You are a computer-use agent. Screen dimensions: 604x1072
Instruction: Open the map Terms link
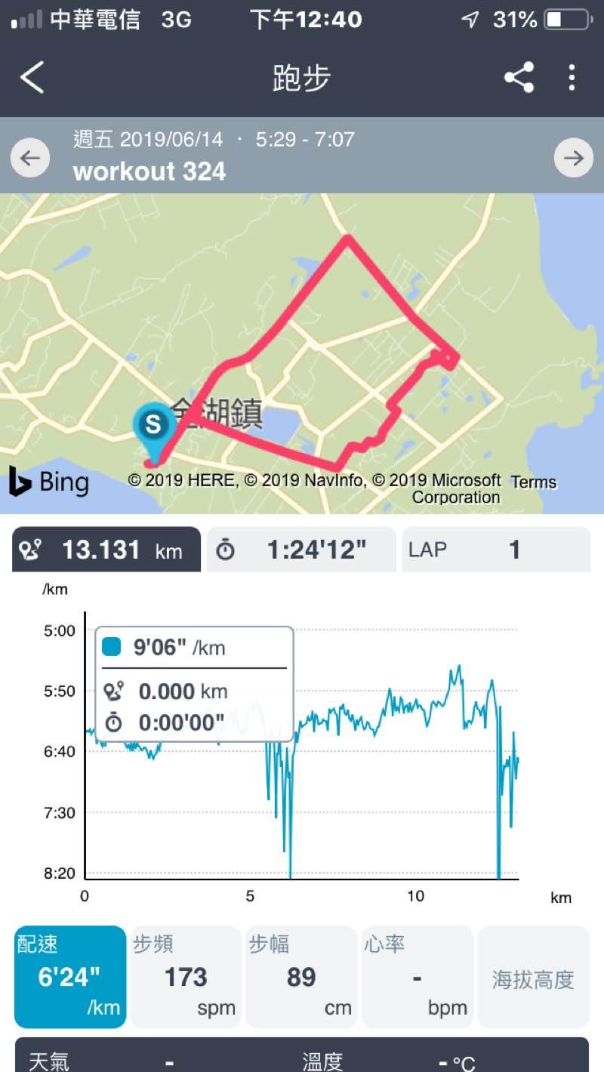(x=534, y=482)
